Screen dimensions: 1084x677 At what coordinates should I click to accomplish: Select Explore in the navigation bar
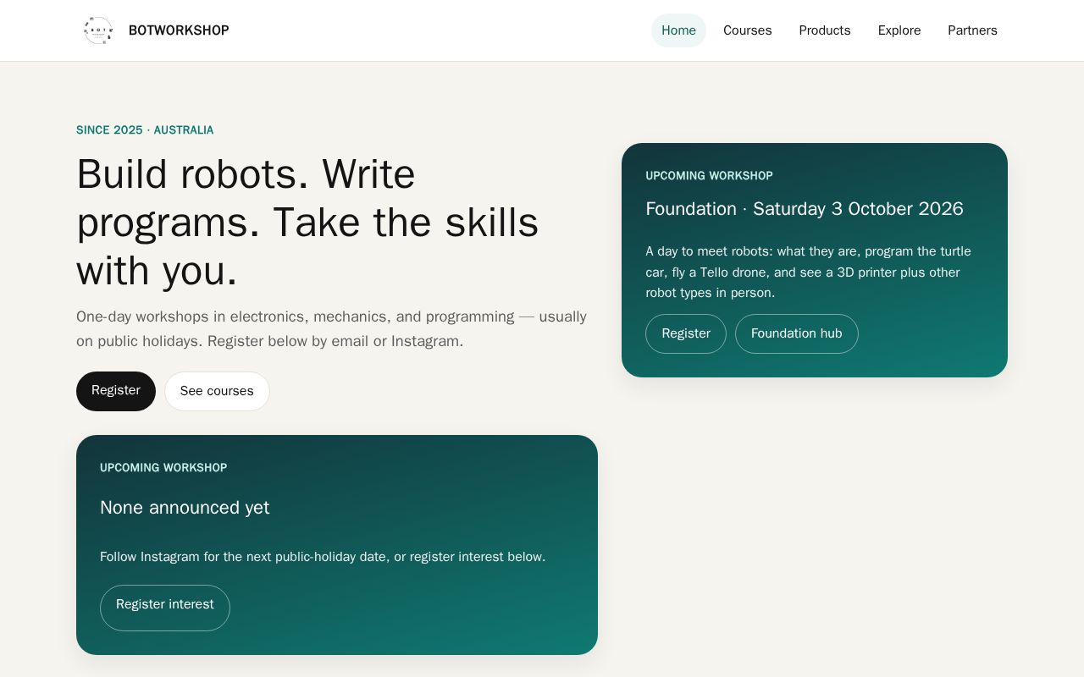899,30
